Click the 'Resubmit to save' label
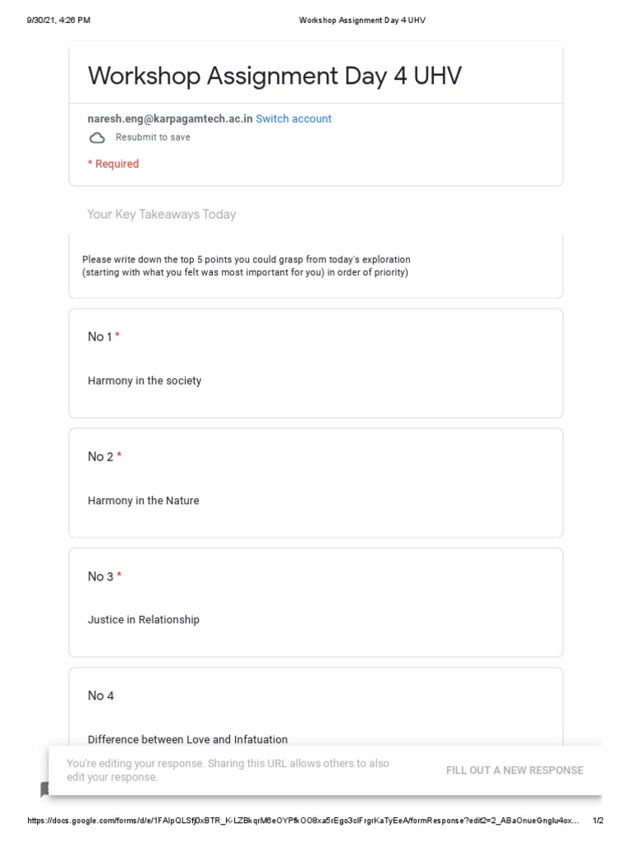Screen dimensions: 631x842 coord(153,137)
